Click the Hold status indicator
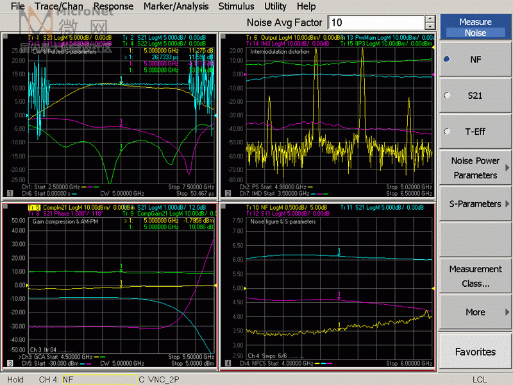The image size is (513, 385). [x=15, y=379]
